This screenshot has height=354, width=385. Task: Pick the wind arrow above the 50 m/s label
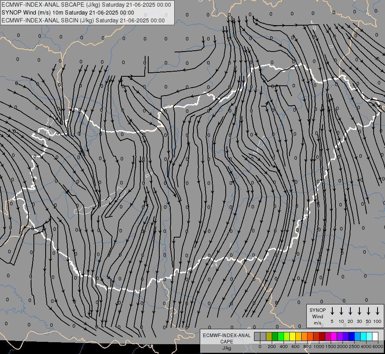coord(368,311)
